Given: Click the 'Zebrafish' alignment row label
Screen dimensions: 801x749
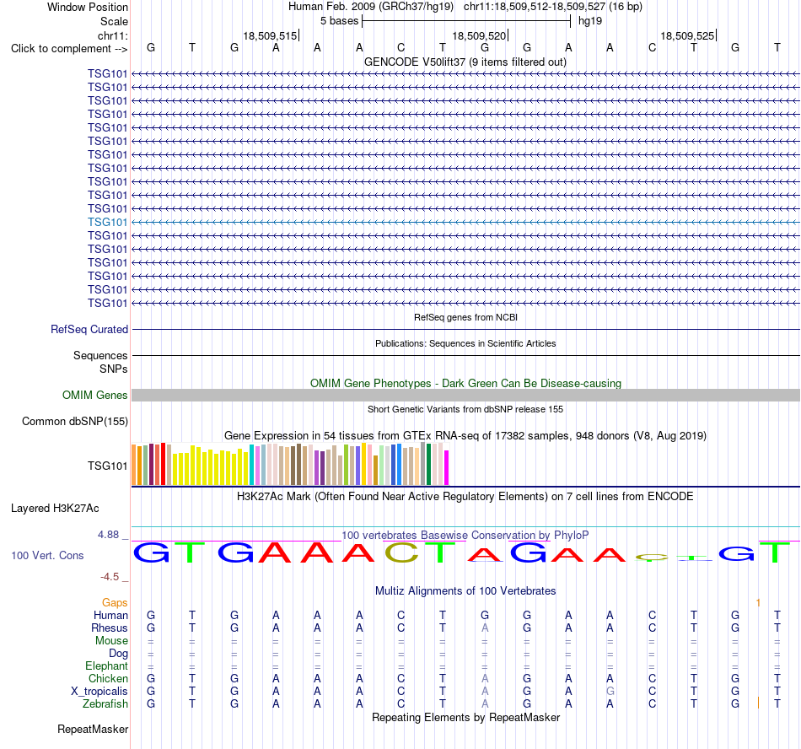Looking at the screenshot, I should 105,704.
